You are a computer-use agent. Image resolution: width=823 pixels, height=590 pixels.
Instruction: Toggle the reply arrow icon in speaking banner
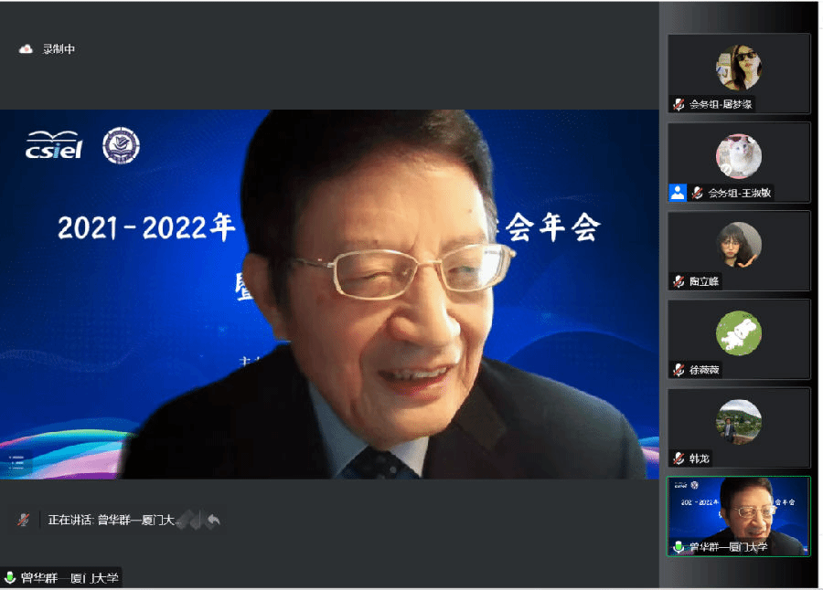point(213,519)
